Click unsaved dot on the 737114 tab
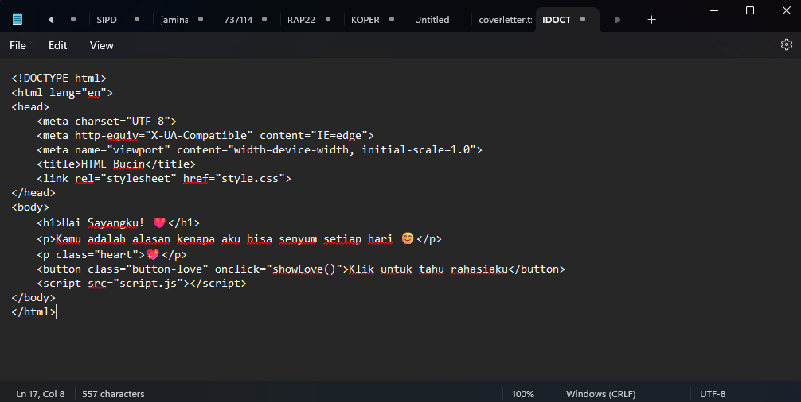Viewport: 801px width, 402px height. point(264,19)
